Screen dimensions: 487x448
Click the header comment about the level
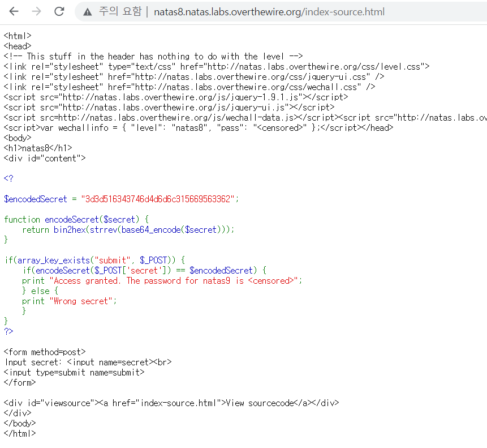153,57
